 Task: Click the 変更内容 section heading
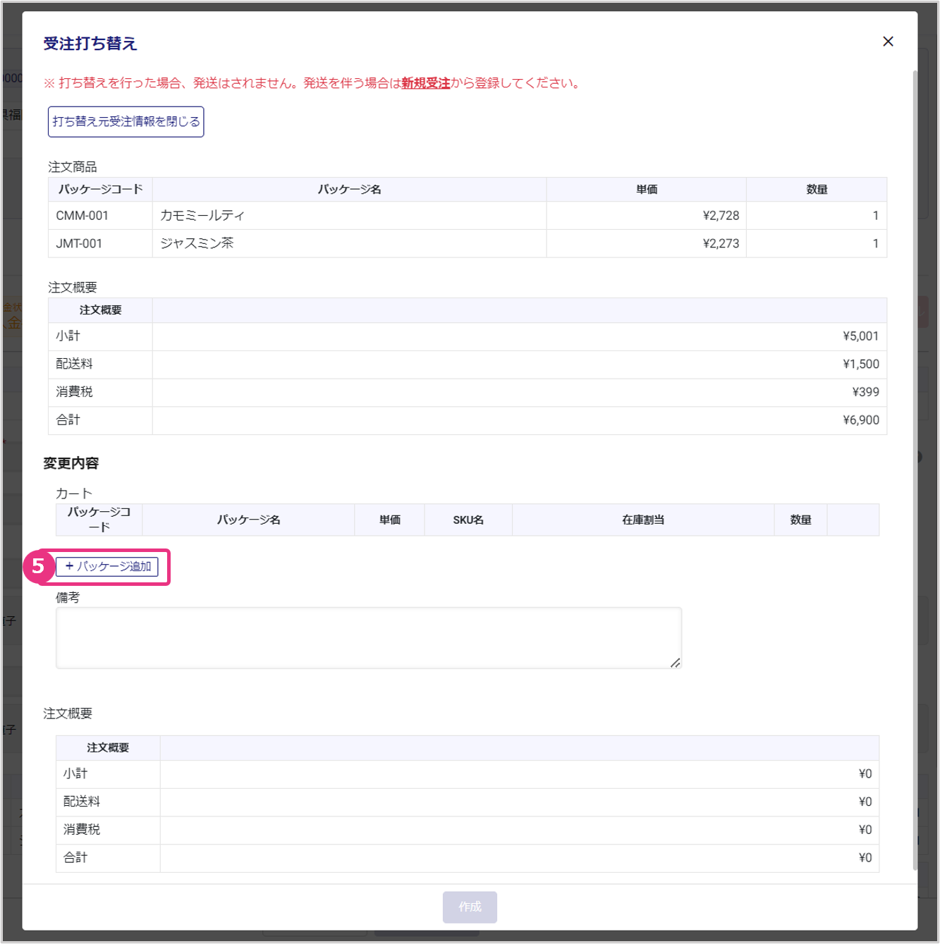(71, 463)
